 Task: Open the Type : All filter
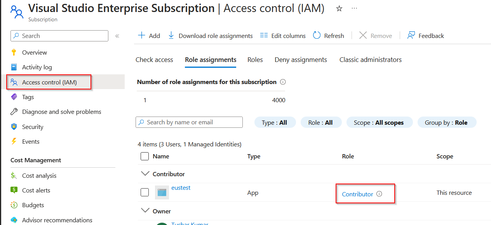point(275,122)
